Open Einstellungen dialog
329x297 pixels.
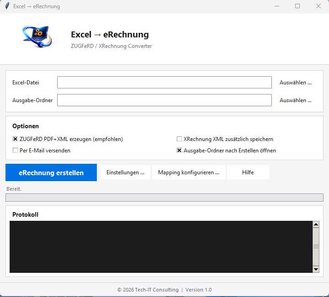tap(125, 172)
